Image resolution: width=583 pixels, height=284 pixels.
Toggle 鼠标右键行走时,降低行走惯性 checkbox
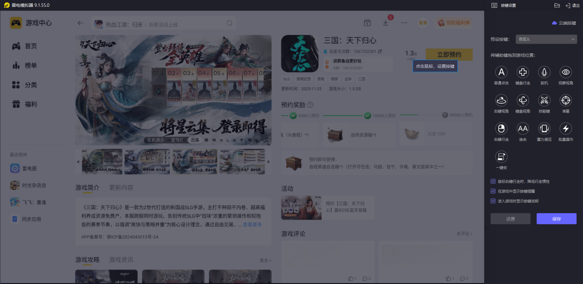[493, 182]
